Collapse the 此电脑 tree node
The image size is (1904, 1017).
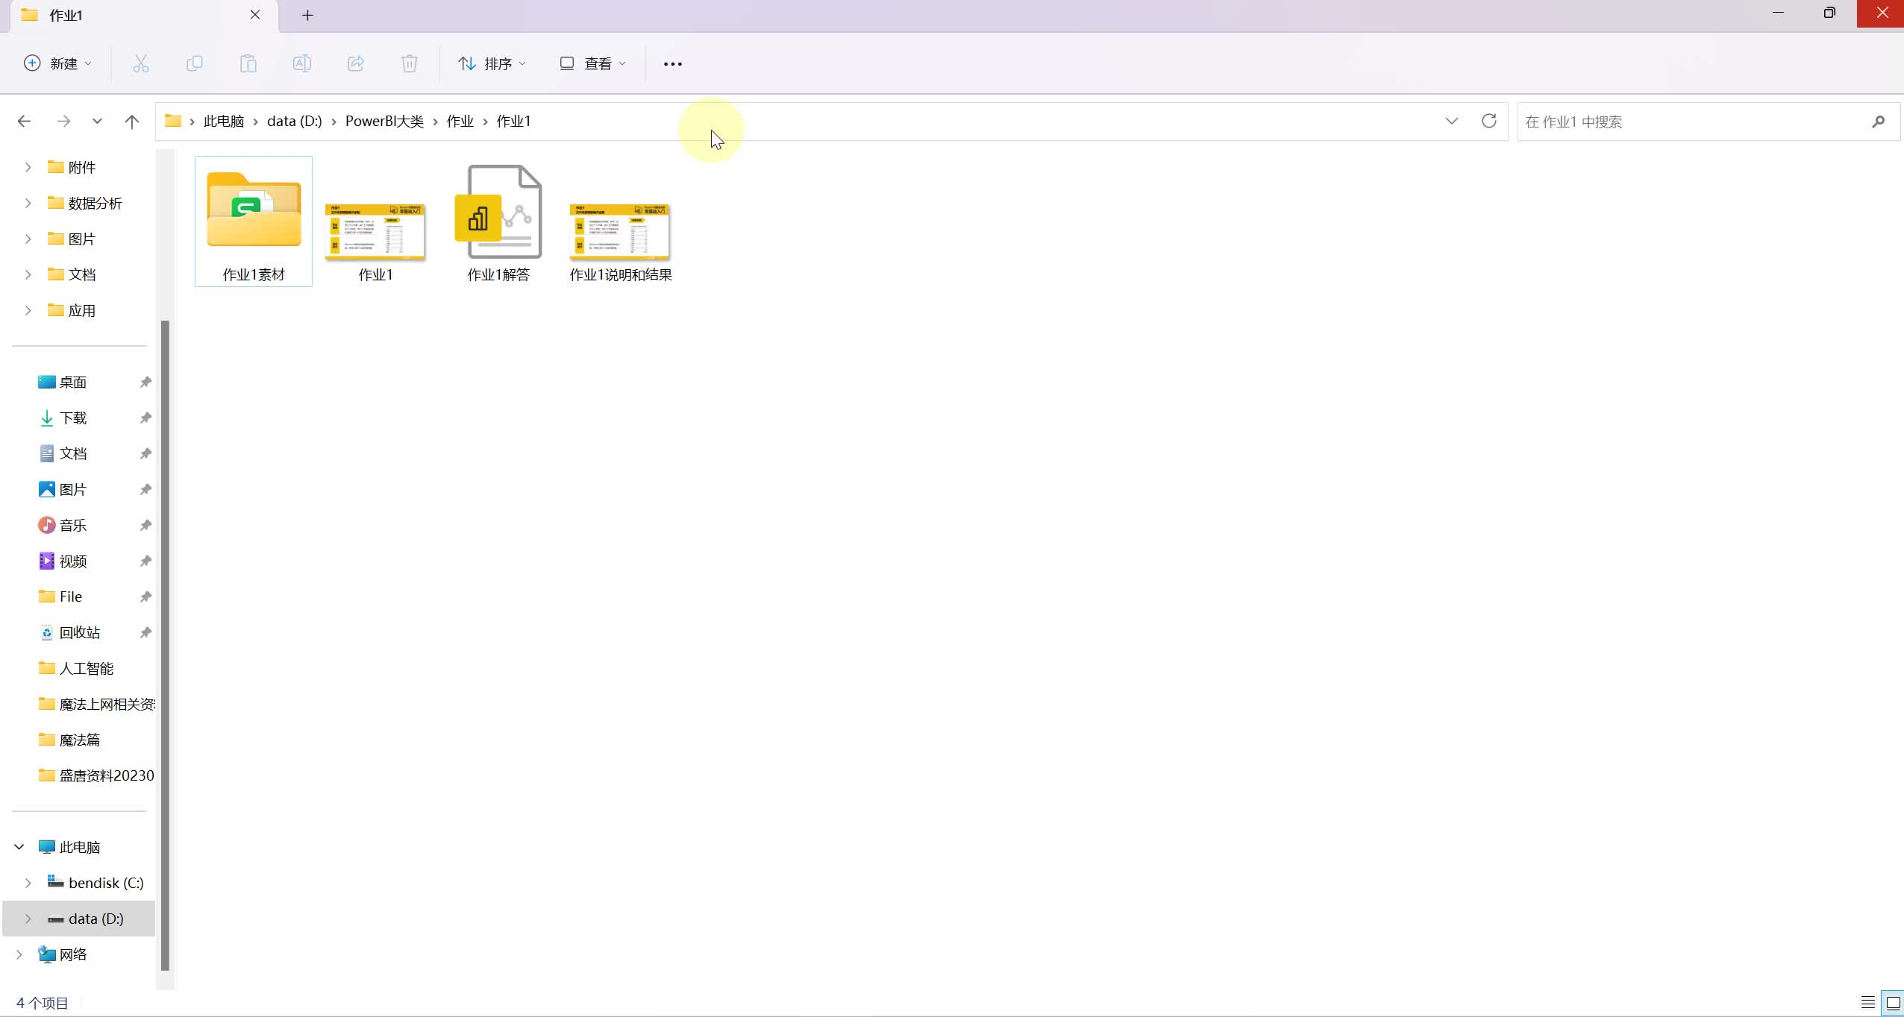[19, 847]
